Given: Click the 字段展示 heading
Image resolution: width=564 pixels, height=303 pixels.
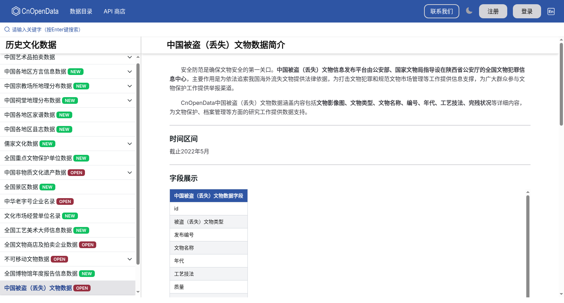Looking at the screenshot, I should pyautogui.click(x=184, y=178).
